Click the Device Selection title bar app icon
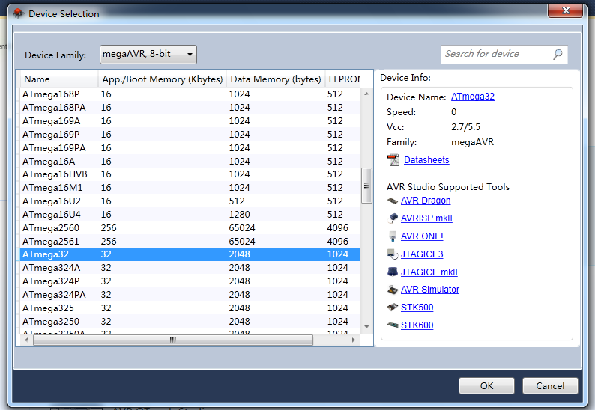The height and width of the screenshot is (410, 595). click(x=18, y=13)
